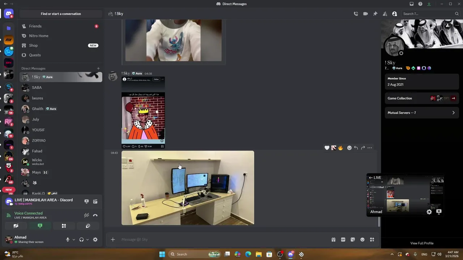The height and width of the screenshot is (260, 463).
Task: Mute the microphone
Action: [x=68, y=239]
